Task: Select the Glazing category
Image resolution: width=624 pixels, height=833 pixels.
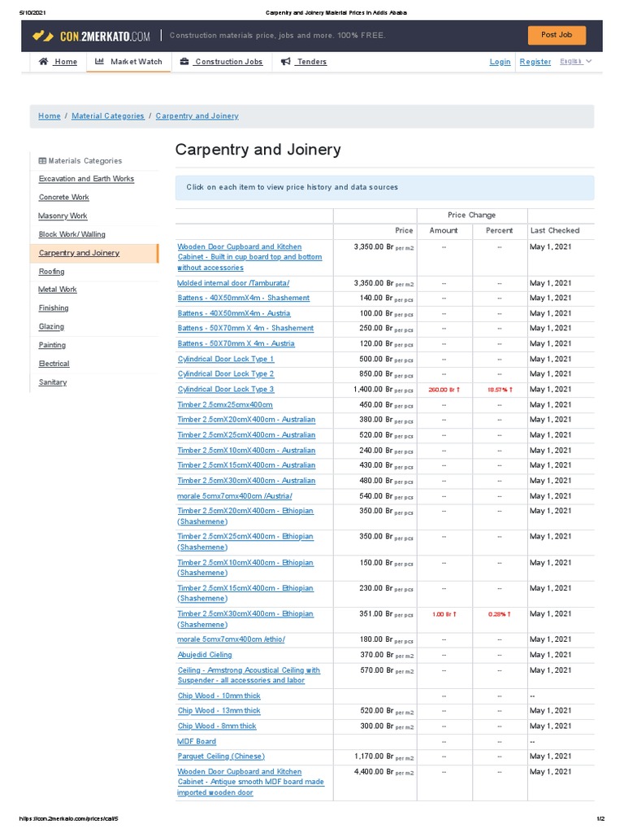Action: [x=51, y=327]
